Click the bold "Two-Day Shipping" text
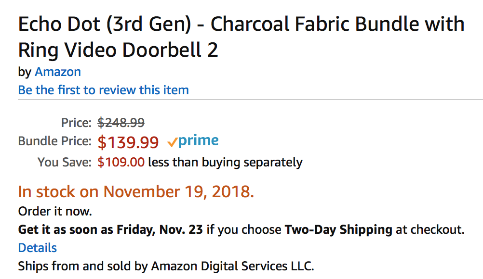Screen dimensions: 483x279 click(x=338, y=229)
